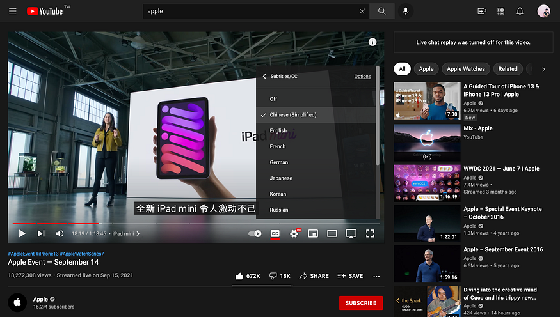The image size is (560, 317).
Task: Open player settings gear
Action: 294,233
